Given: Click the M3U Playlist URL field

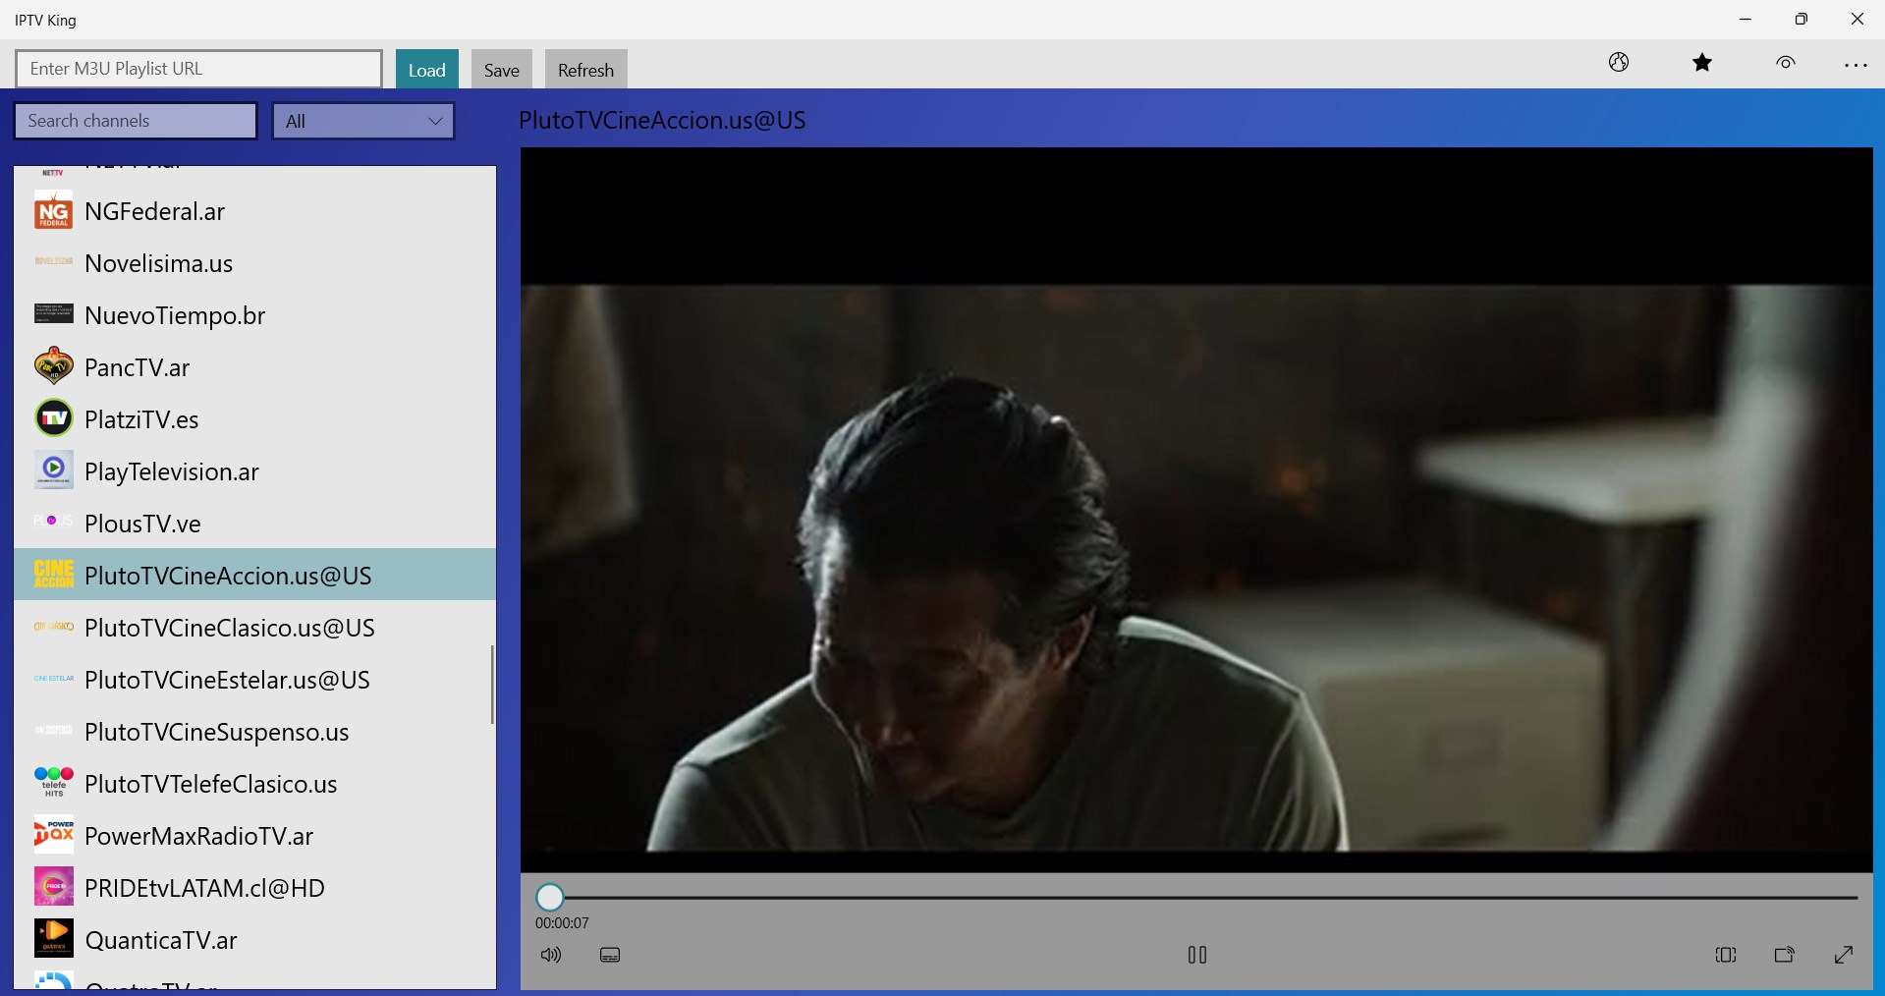Looking at the screenshot, I should click(196, 69).
